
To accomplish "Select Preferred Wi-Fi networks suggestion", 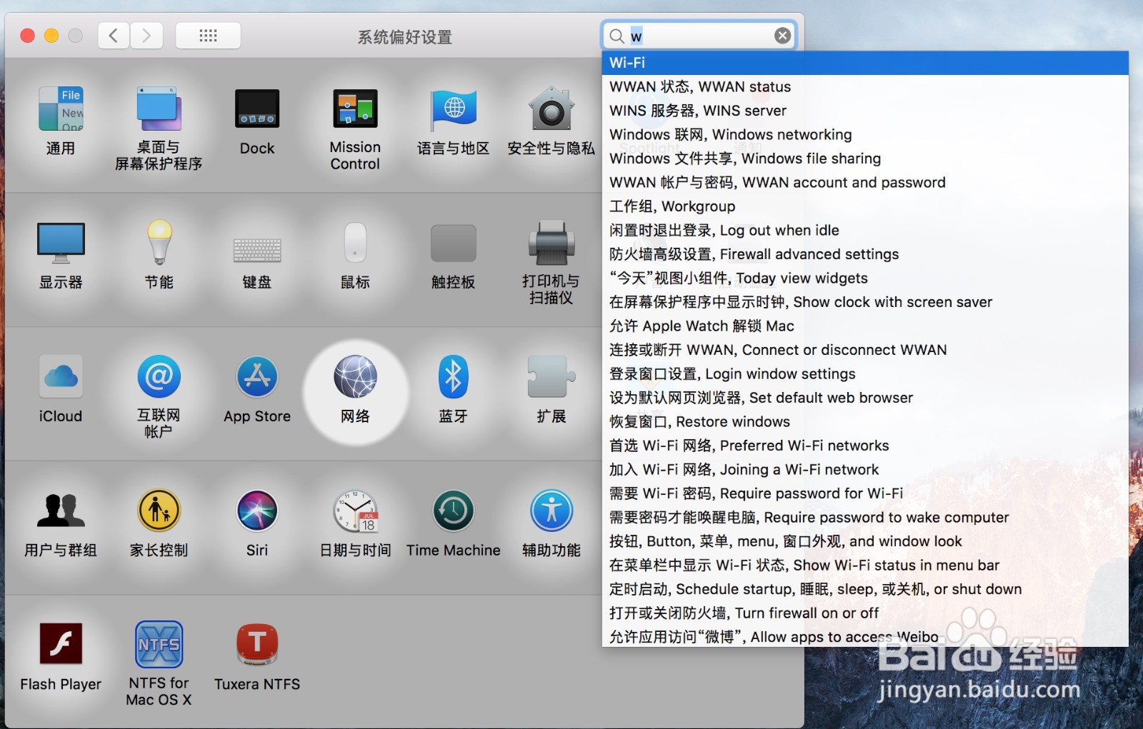I will (x=865, y=446).
